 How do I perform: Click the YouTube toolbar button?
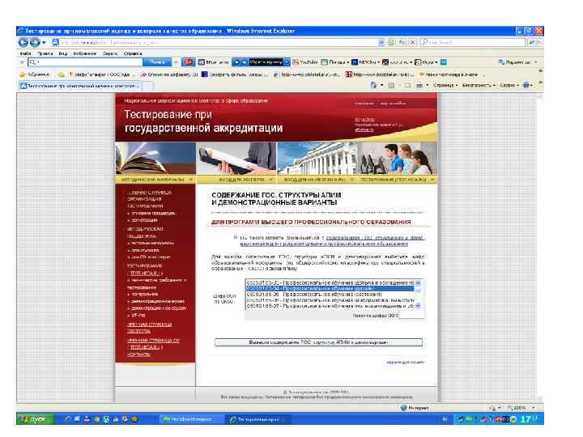[x=305, y=62]
